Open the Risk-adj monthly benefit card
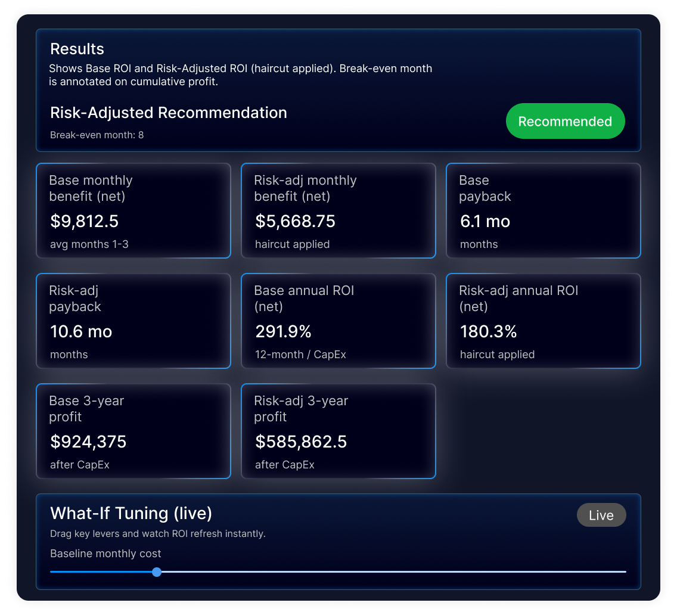 pyautogui.click(x=338, y=211)
